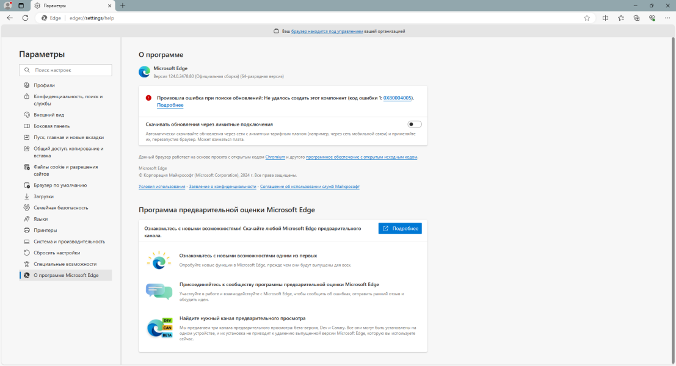Open браузер находится под управлением link
Screen dimensions: 676x366
coord(327,32)
